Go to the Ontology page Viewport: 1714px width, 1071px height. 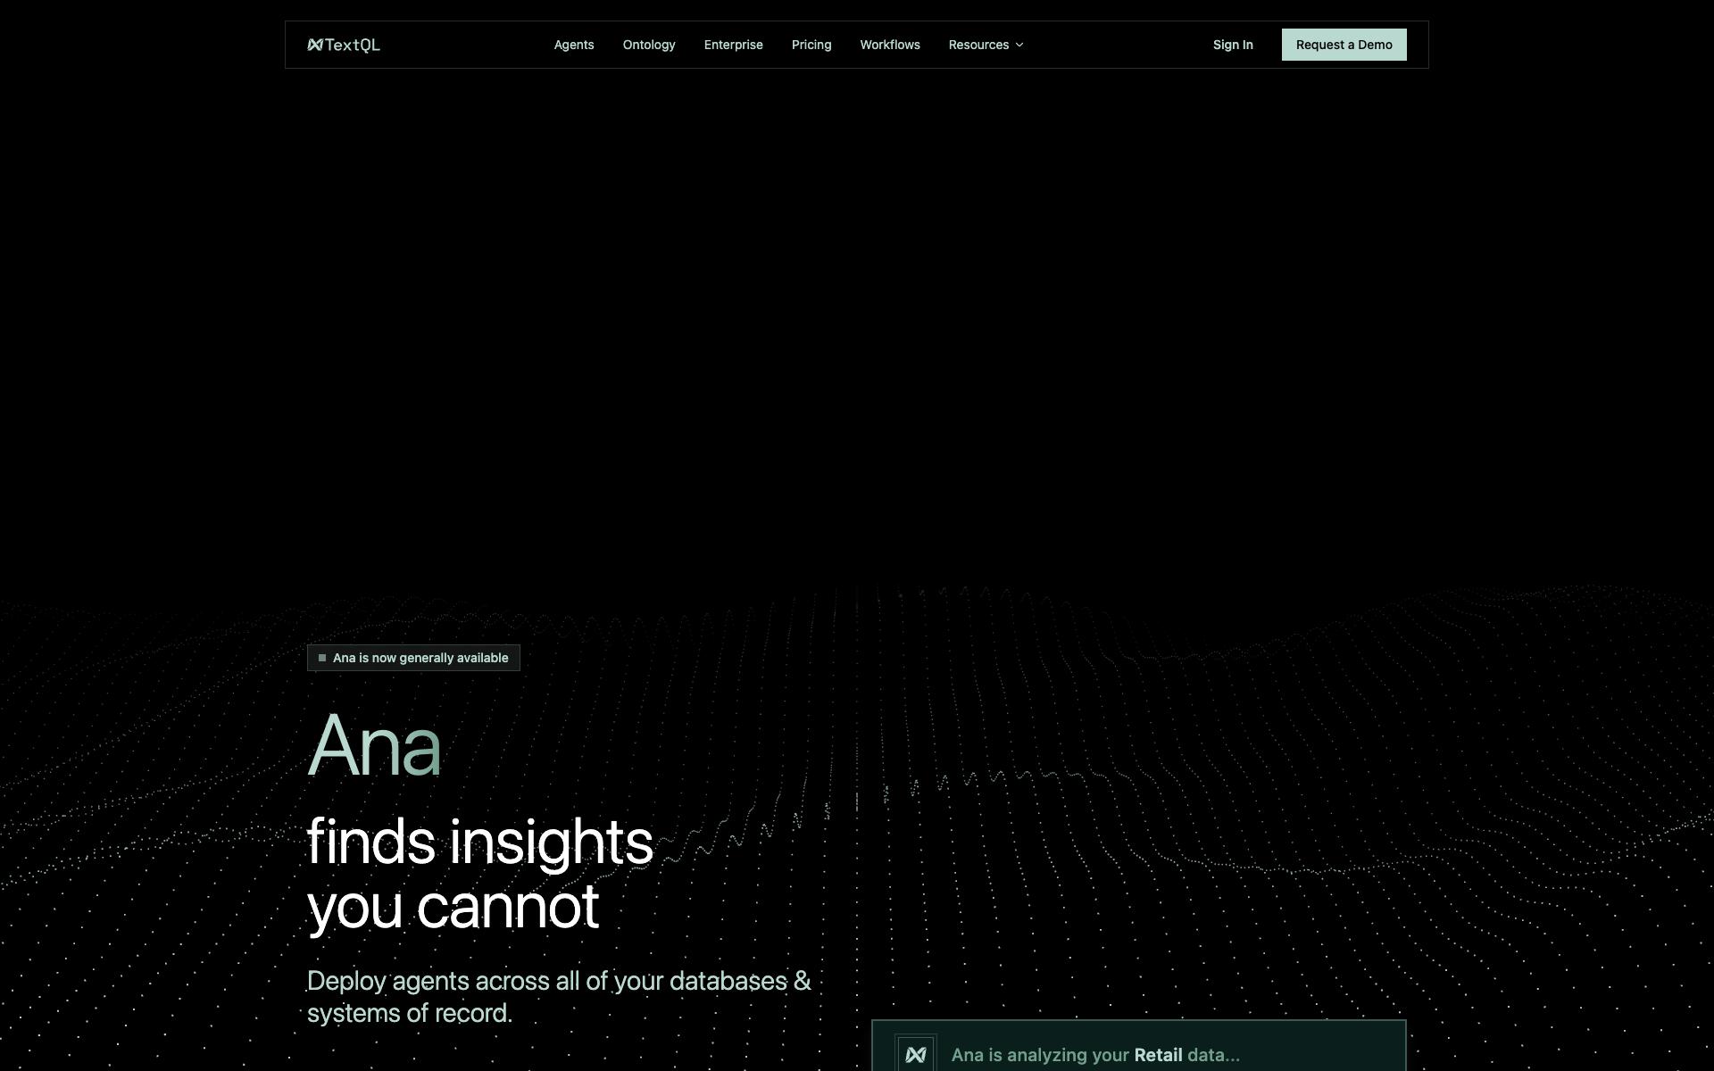tap(649, 45)
